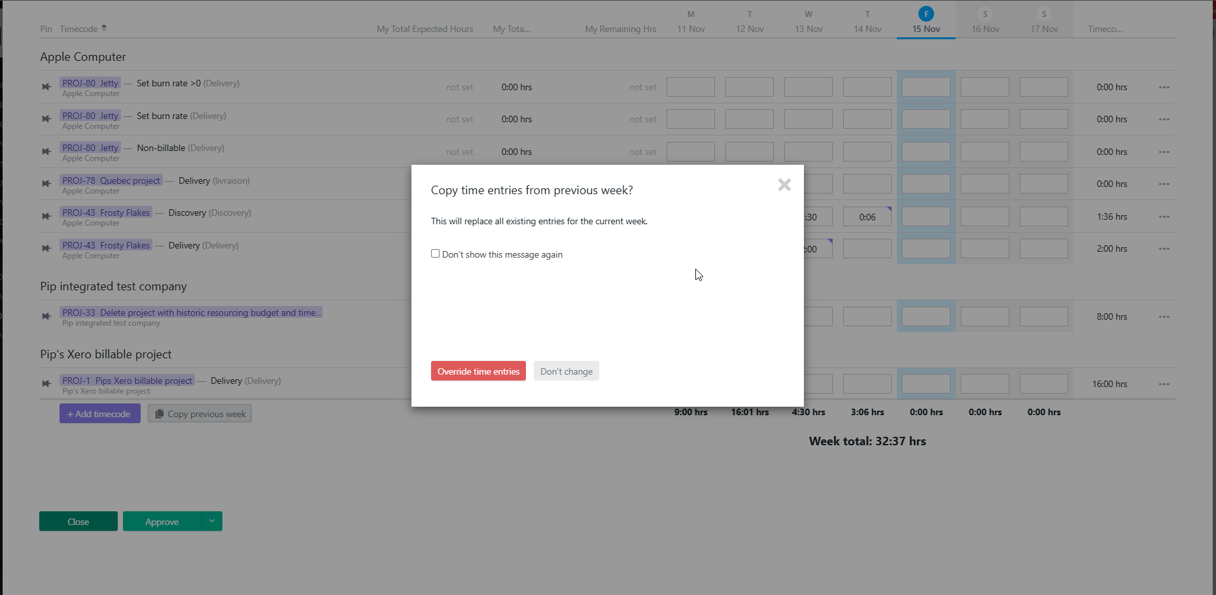Open the ellipsis menu for the 16:00 hrs row

pyautogui.click(x=1164, y=384)
